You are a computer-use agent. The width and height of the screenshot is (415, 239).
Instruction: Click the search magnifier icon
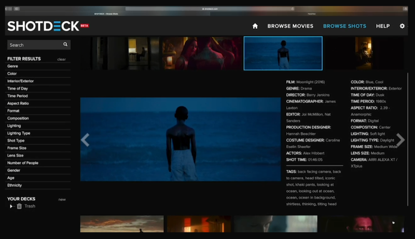tap(65, 45)
